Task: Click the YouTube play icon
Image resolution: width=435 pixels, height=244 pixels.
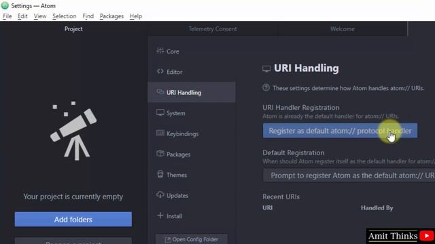Action: 427,236
